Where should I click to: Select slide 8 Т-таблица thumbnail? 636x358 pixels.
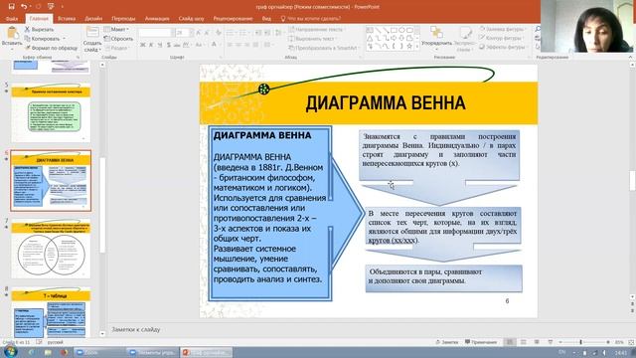[x=51, y=312]
